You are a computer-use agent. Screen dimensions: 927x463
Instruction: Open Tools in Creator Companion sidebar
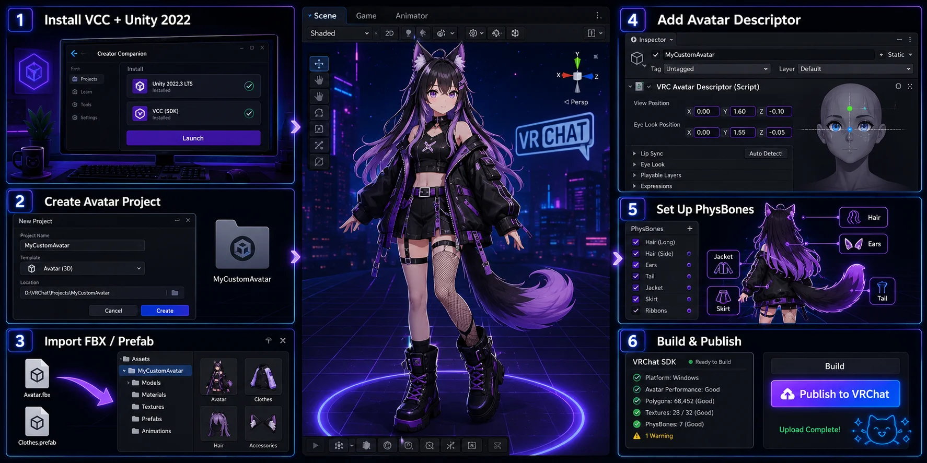click(x=82, y=104)
